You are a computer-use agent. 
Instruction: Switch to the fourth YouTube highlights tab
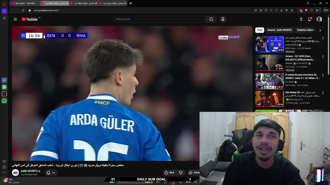click(113, 3)
